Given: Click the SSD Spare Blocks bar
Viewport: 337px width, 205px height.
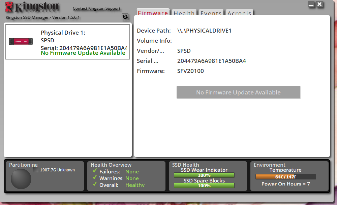Looking at the screenshot, I should coord(204,186).
